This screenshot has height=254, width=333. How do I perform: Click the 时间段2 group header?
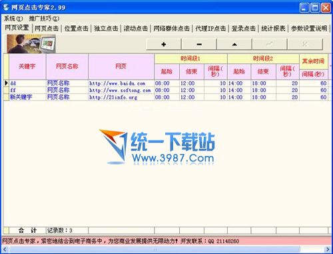coord(263,59)
